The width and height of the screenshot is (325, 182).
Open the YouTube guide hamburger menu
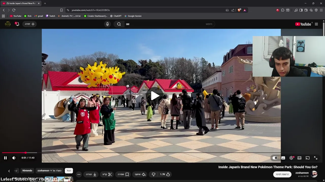[x=316, y=24]
